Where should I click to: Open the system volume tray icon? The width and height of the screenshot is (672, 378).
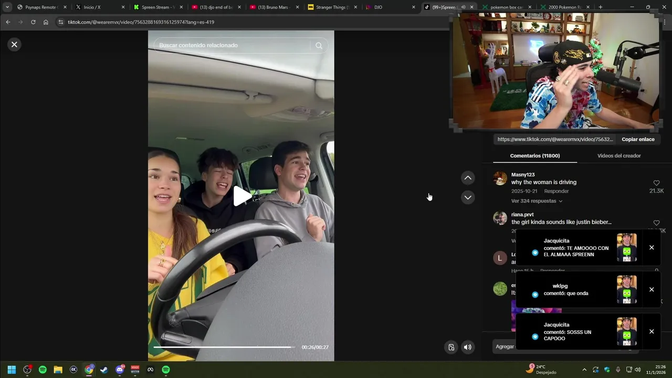click(637, 370)
